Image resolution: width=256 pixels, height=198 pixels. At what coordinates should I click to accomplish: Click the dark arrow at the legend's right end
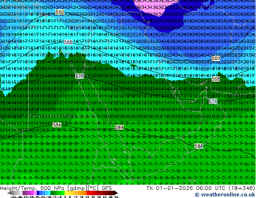pyautogui.click(x=116, y=193)
